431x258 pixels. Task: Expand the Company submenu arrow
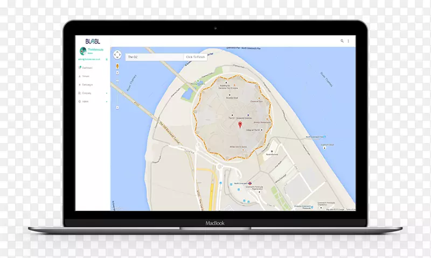coord(107,93)
